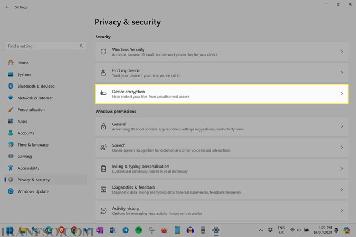Viewport: 356px width, 237px height.
Task: Expand Find my device via its chevron
Action: point(342,73)
